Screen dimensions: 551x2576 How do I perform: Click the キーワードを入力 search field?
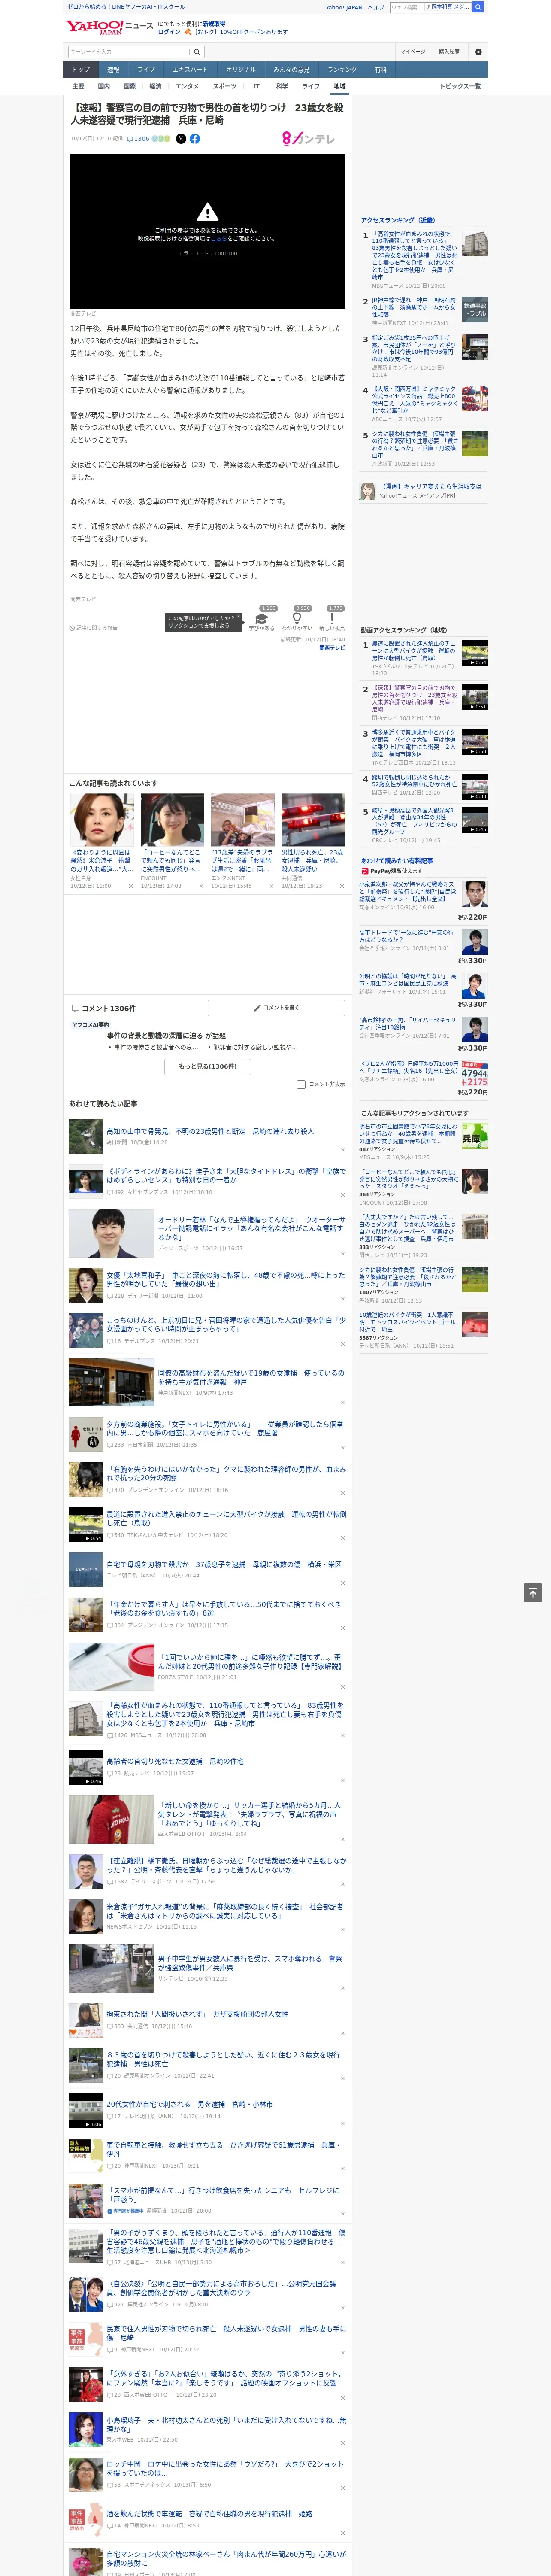(x=129, y=52)
